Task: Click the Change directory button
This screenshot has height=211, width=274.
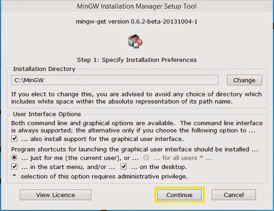Action: click(x=245, y=80)
